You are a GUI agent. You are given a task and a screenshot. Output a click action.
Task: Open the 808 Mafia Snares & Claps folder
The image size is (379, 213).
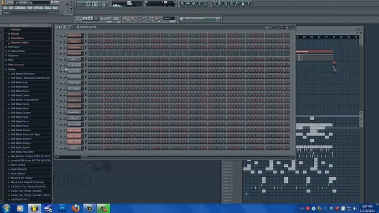pyautogui.click(x=25, y=134)
